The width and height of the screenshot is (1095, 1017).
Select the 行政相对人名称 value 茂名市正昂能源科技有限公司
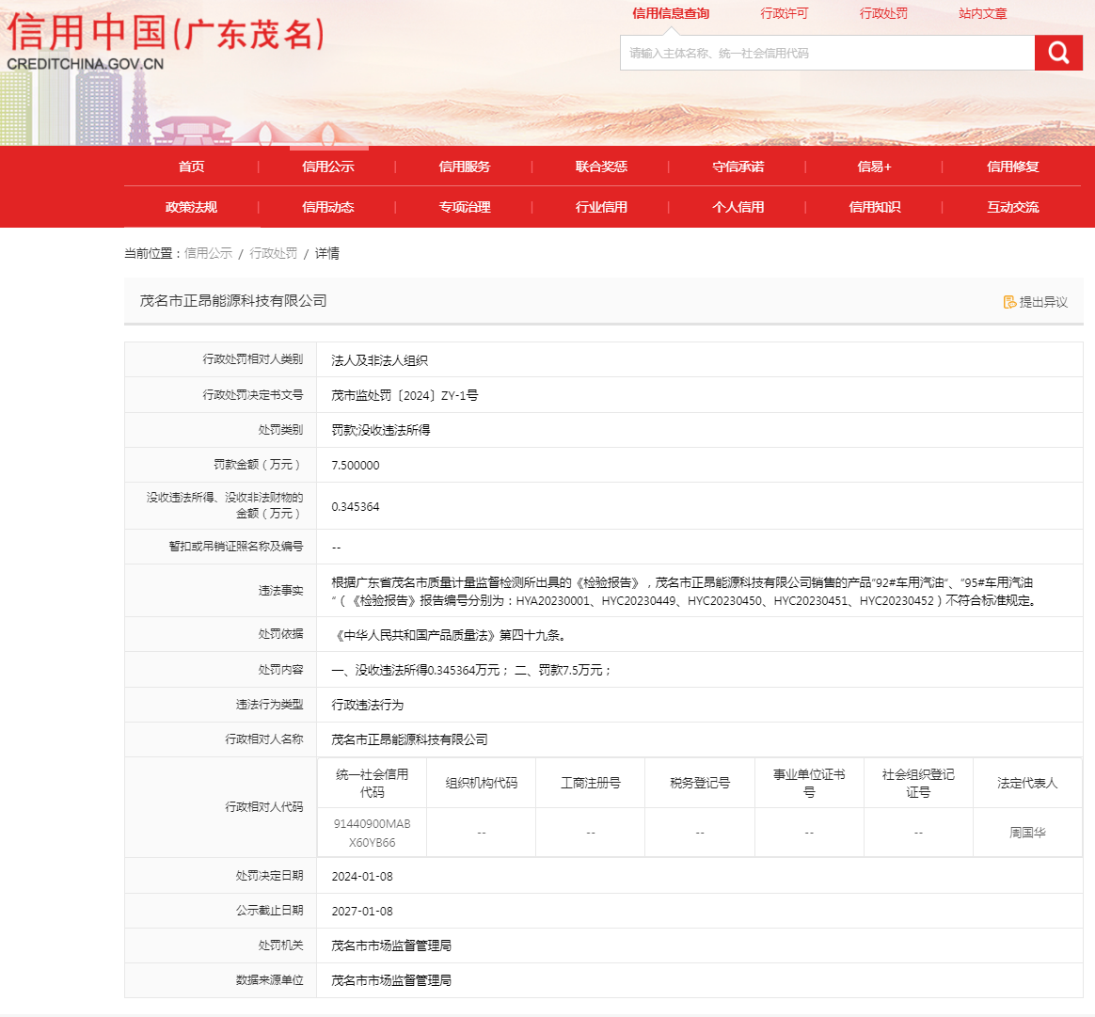point(409,739)
